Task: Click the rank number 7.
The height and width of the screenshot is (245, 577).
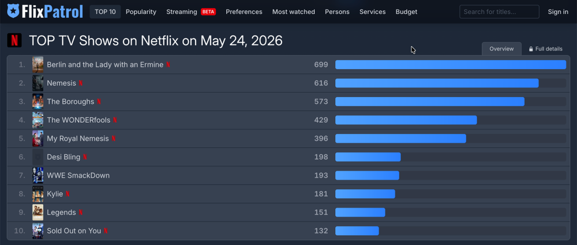Action: [22, 175]
